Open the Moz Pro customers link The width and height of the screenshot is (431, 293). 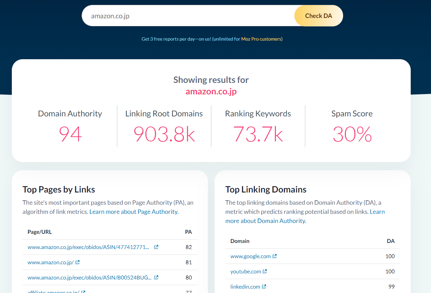click(261, 39)
